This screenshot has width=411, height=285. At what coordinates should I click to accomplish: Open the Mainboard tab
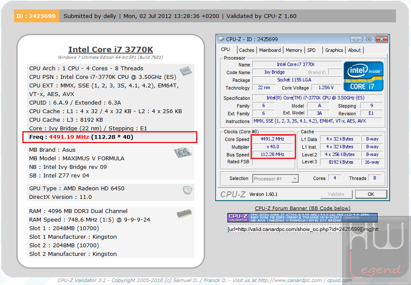click(x=270, y=50)
